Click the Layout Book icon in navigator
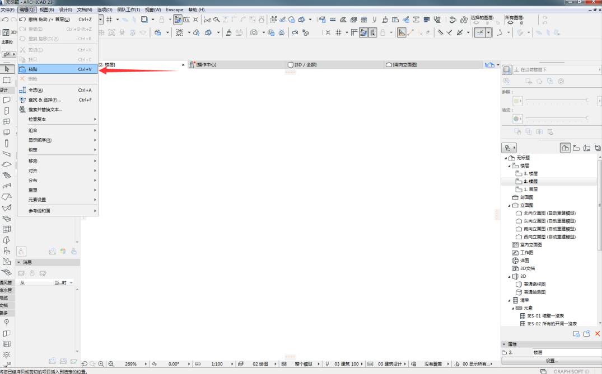The height and width of the screenshot is (374, 602). [x=587, y=148]
